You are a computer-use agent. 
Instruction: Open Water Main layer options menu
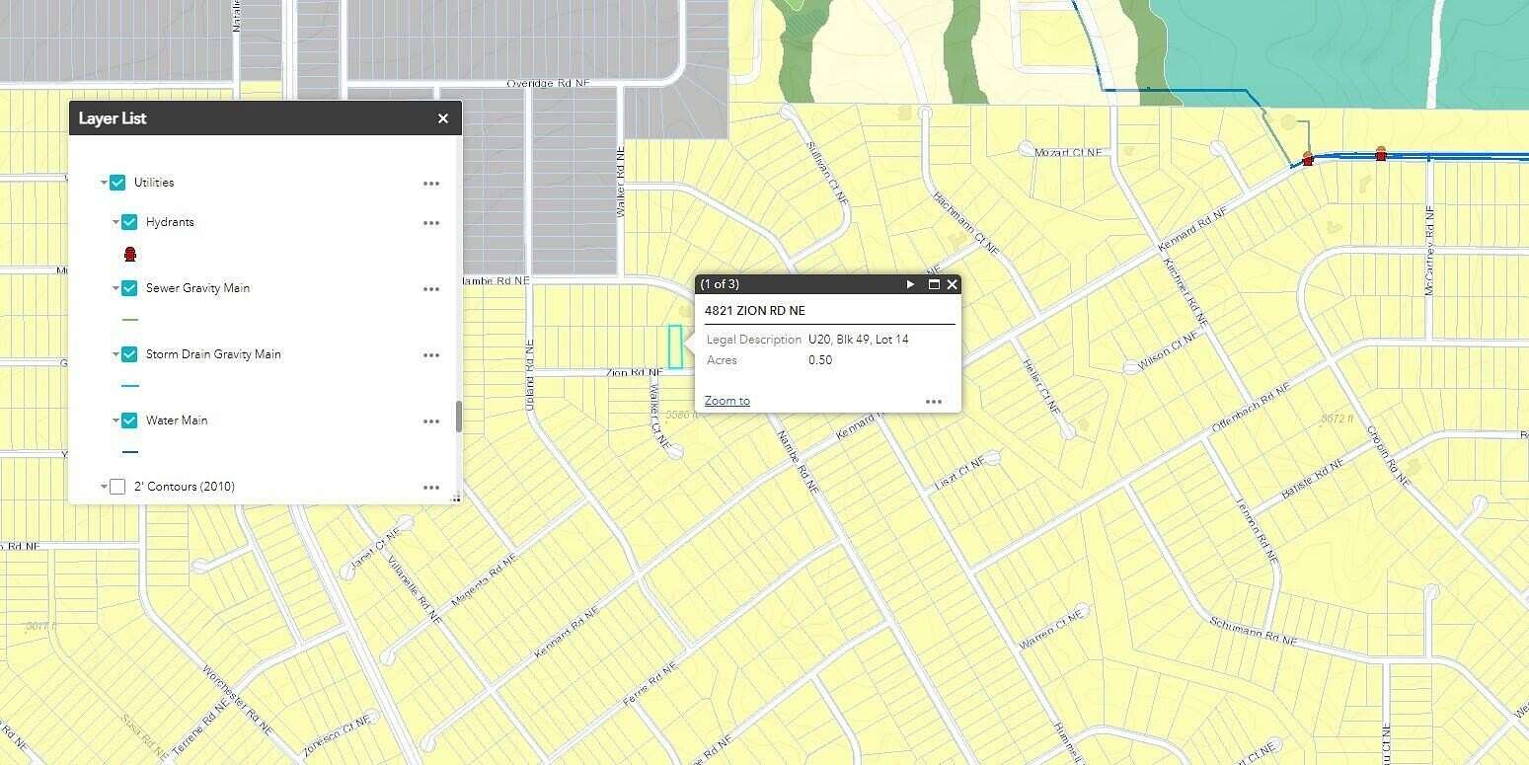point(431,421)
